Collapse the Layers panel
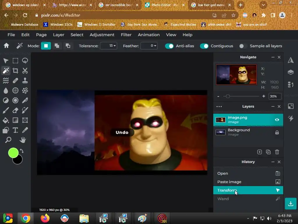The width and height of the screenshot is (298, 224). click(x=273, y=106)
